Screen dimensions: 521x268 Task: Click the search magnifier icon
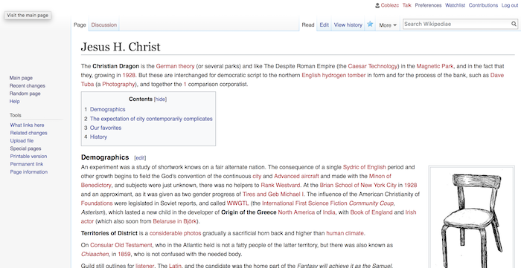[x=514, y=24]
